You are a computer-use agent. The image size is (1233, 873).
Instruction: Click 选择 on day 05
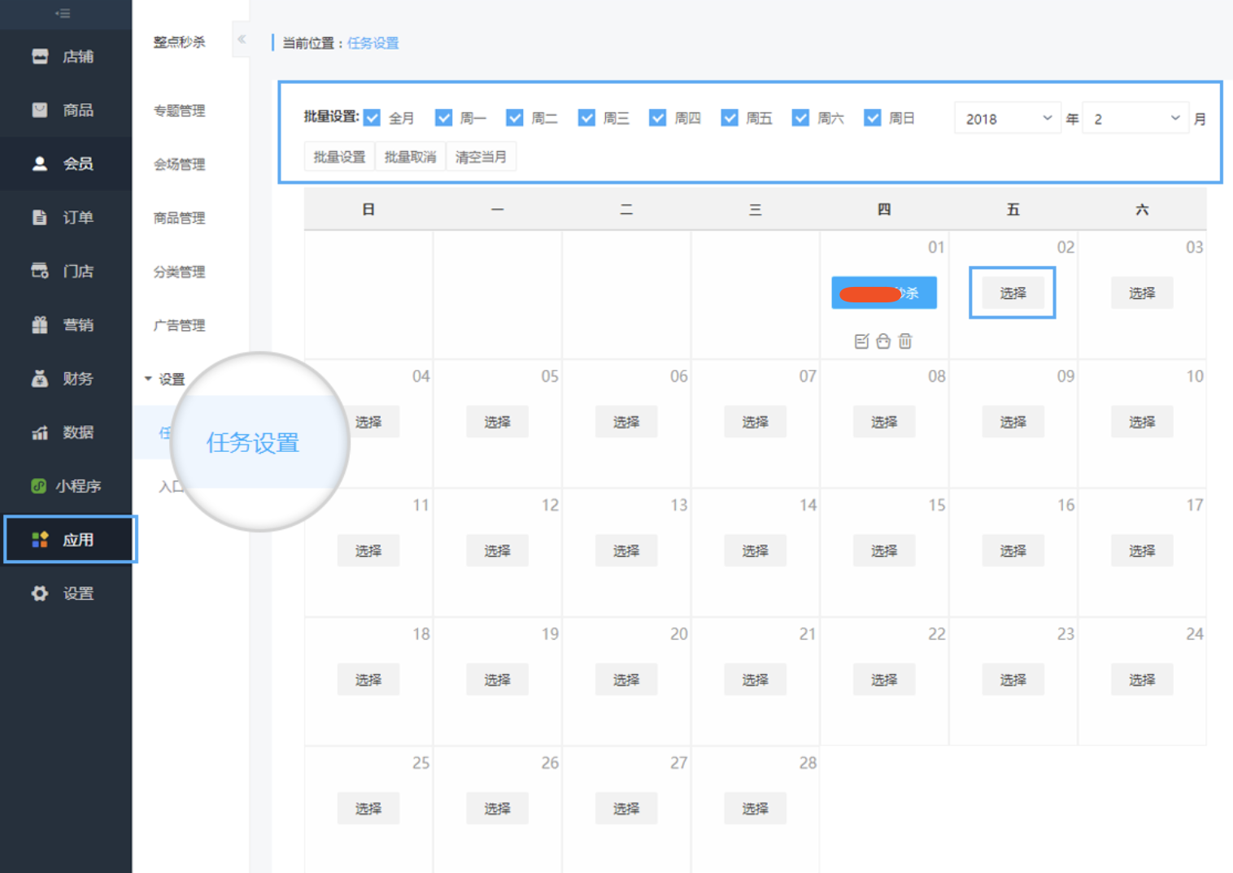pos(497,422)
